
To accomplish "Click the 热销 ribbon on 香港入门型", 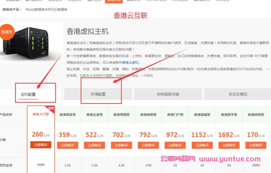I will pyautogui.click(x=51, y=108).
